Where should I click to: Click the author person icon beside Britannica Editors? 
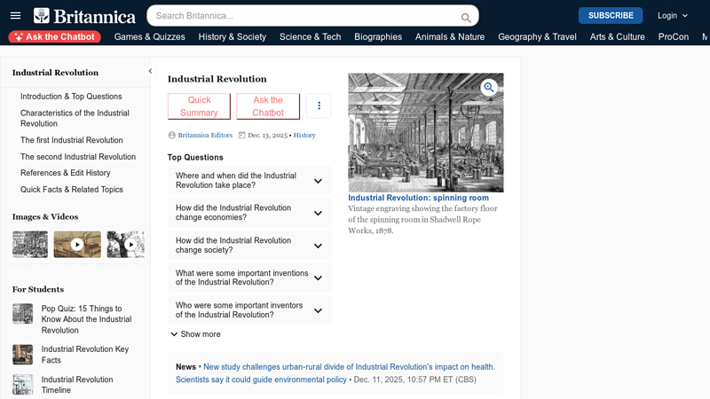[x=171, y=136]
